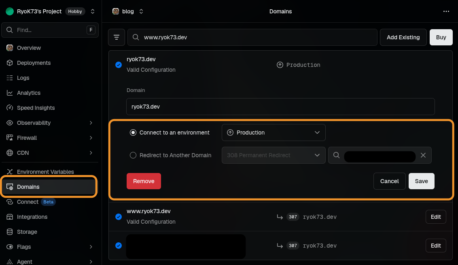Click the green team avatar icon
Image resolution: width=458 pixels, height=265 pixels.
[10, 11]
